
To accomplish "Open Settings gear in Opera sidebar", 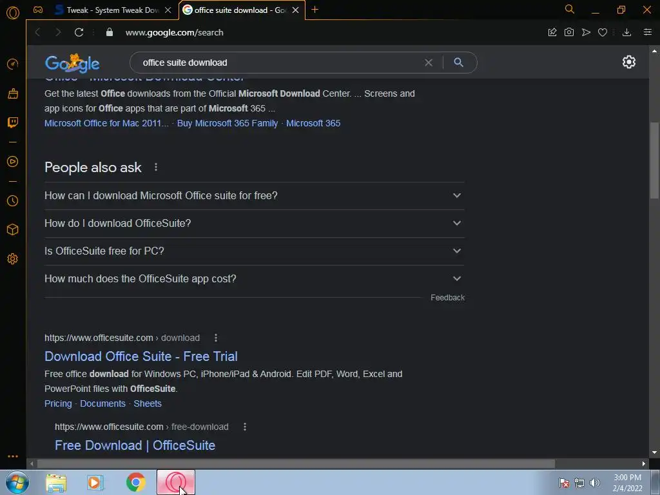I will click(x=13, y=259).
